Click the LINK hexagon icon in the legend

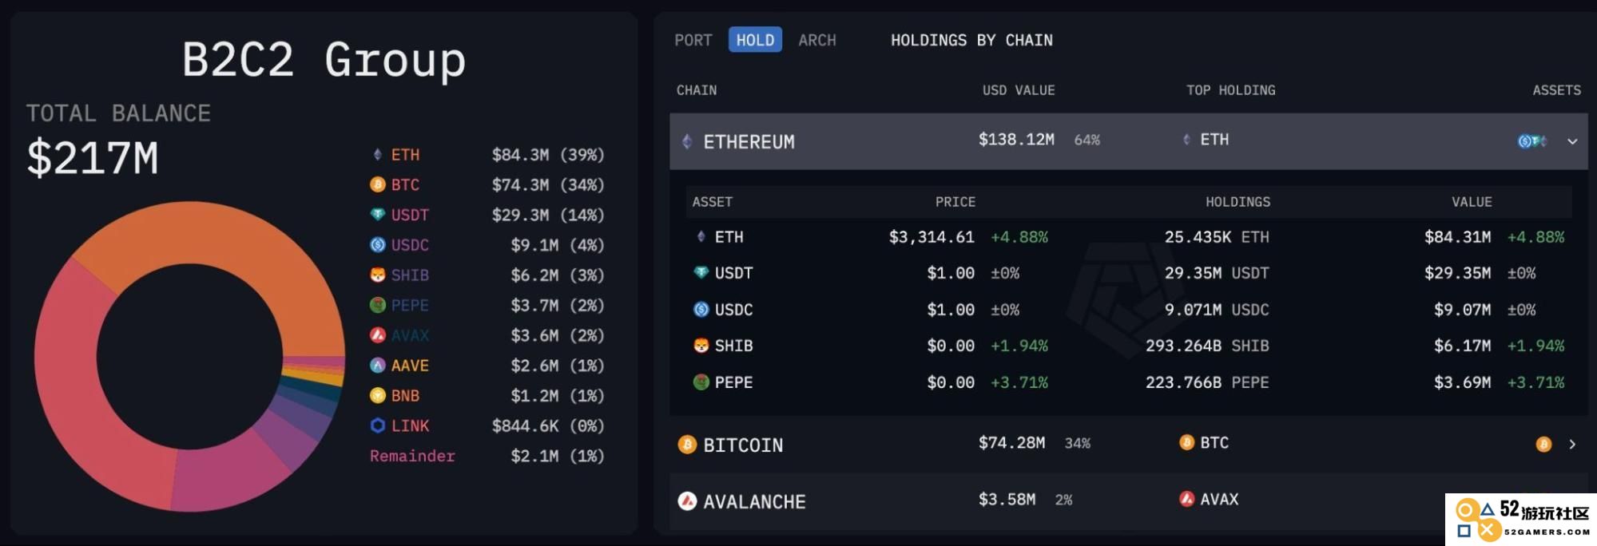pyautogui.click(x=378, y=426)
